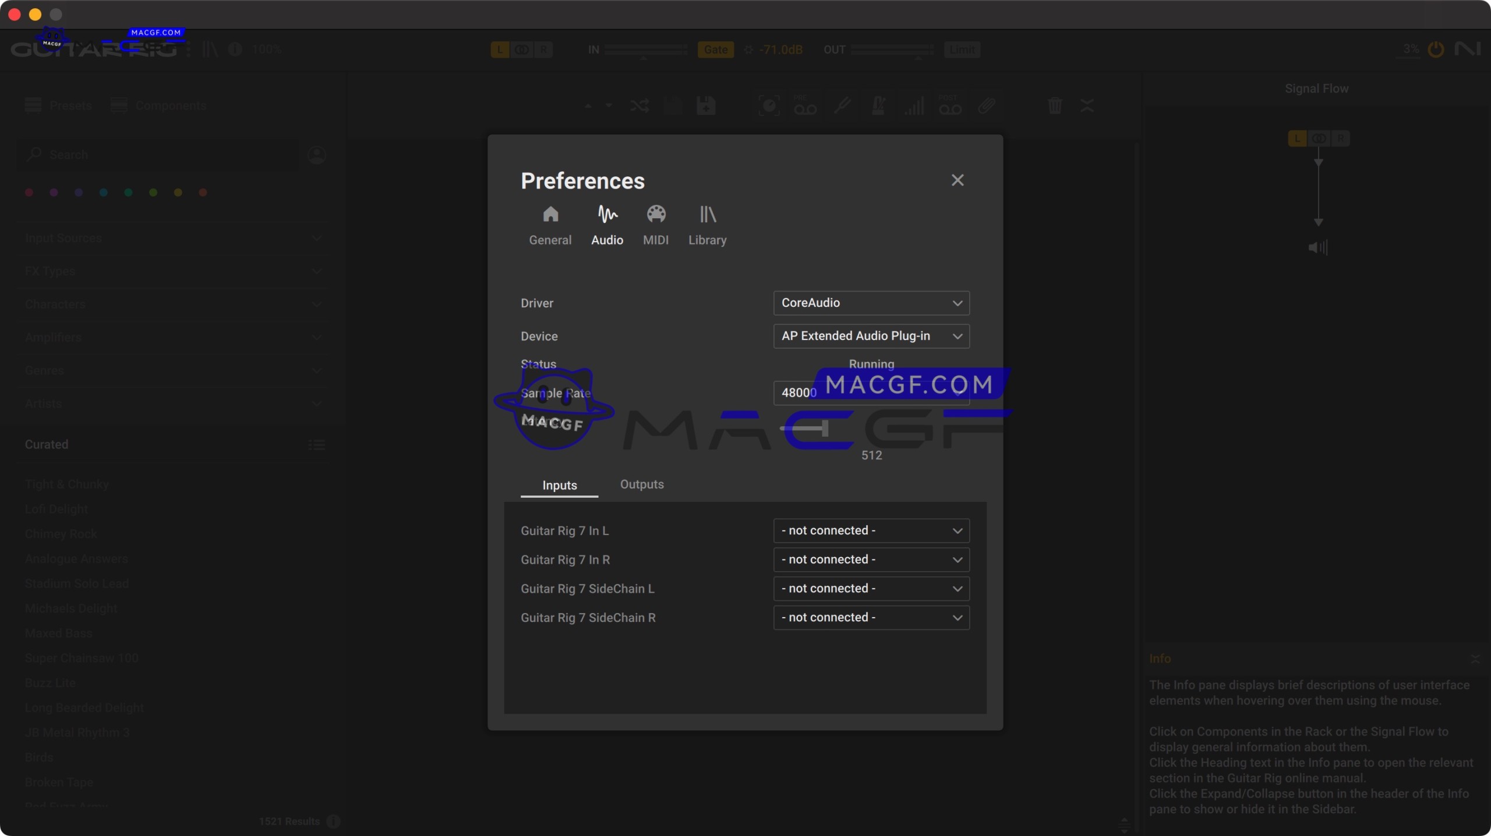Open the PRE tapedeck tool
Image resolution: width=1491 pixels, height=836 pixels.
click(x=805, y=106)
